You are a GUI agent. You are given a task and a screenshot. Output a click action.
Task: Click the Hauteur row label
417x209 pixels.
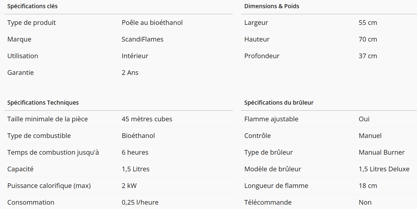pyautogui.click(x=257, y=39)
